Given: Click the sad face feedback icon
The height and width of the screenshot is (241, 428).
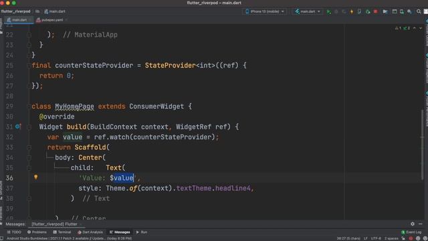Looking at the screenshot, I should [425, 238].
